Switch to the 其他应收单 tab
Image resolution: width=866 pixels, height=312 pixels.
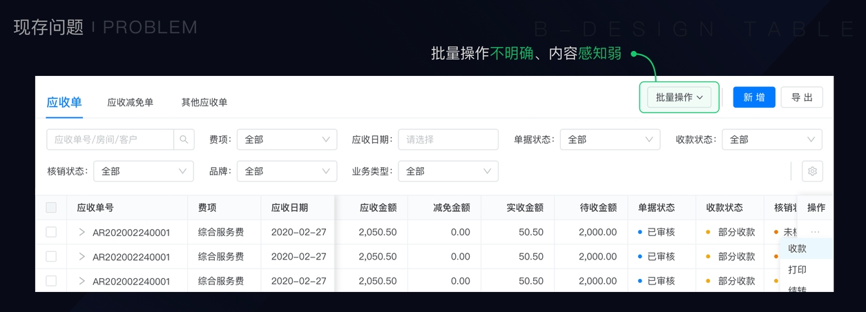click(x=204, y=102)
